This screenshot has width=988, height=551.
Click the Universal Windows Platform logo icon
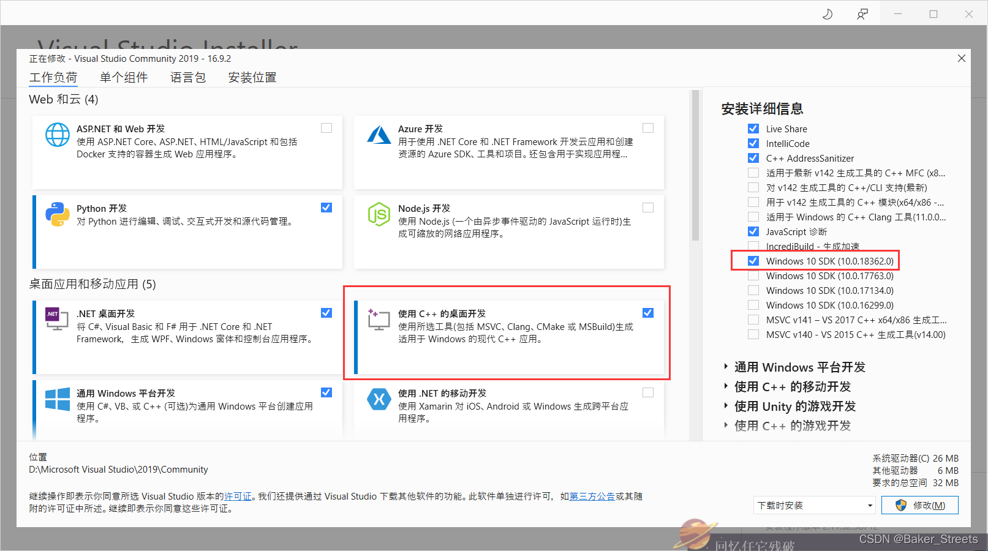point(58,399)
